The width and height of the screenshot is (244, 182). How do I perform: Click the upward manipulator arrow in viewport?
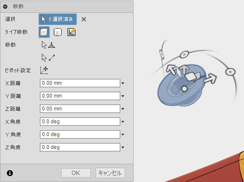[185, 69]
